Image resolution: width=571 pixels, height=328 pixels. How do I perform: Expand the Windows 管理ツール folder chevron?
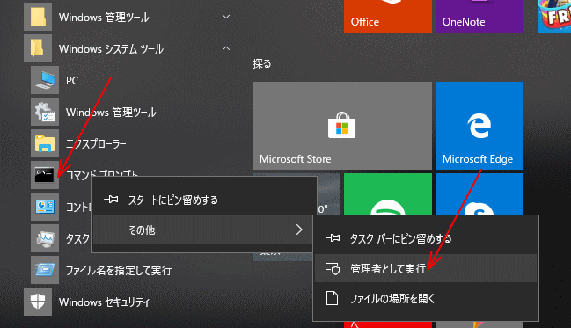pos(226,17)
